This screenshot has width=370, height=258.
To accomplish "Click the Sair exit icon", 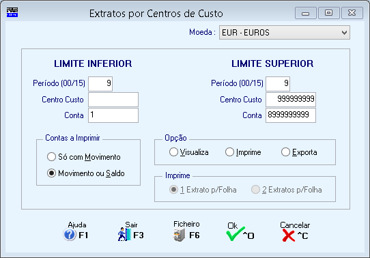I will click(x=125, y=234).
